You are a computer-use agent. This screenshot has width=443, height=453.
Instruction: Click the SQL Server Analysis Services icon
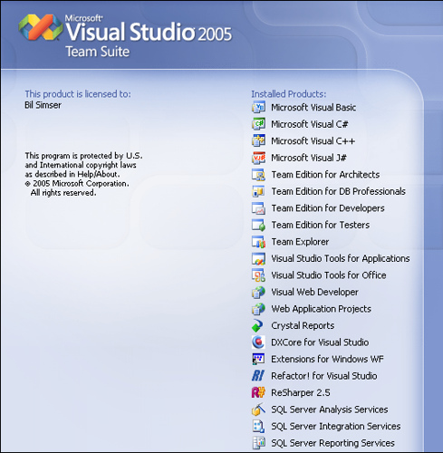[258, 410]
